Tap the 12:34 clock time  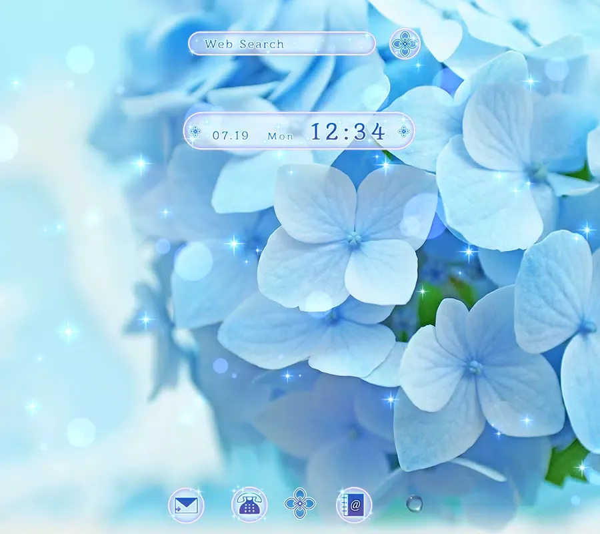tap(347, 131)
